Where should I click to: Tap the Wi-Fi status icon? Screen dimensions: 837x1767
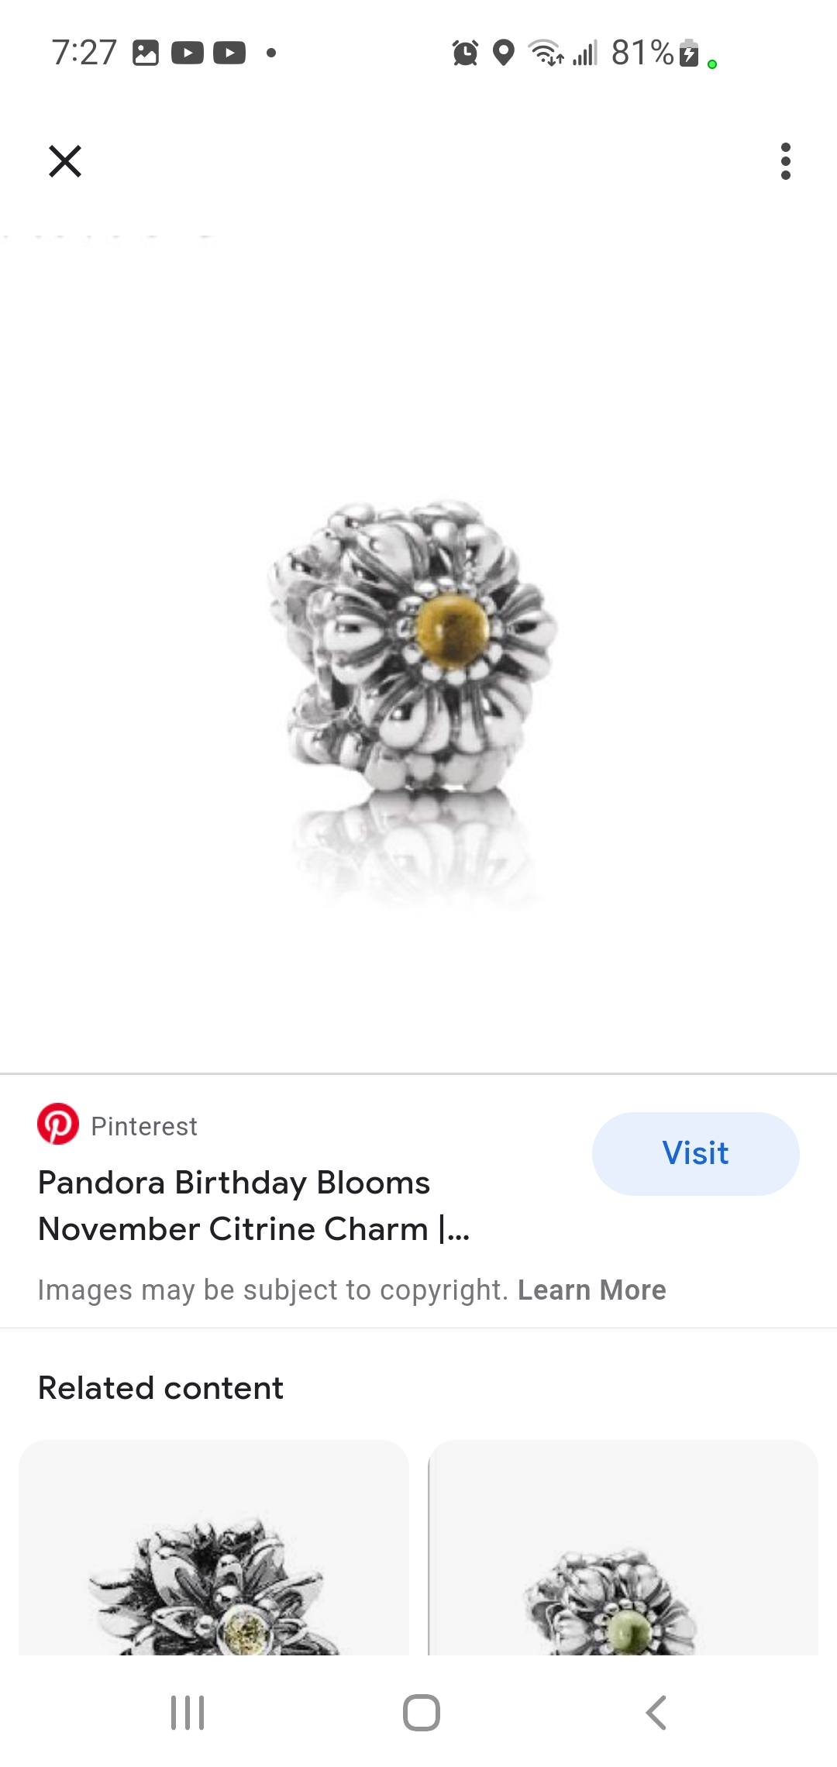coord(546,53)
